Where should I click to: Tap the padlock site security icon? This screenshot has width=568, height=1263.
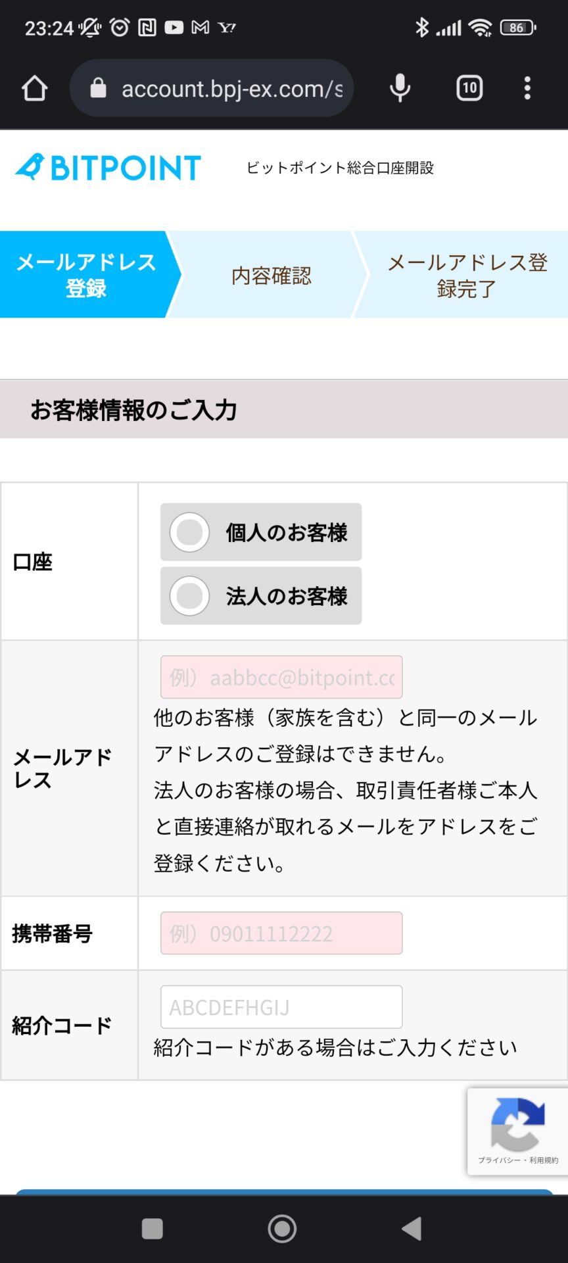(98, 87)
